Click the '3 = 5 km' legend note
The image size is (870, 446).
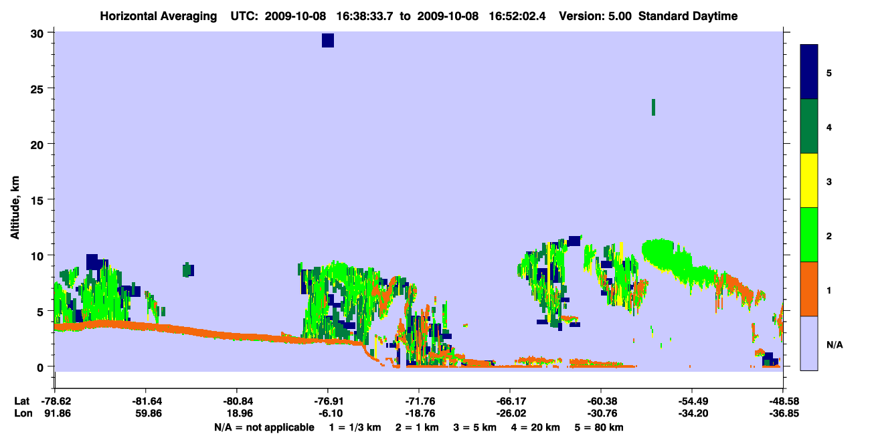[474, 427]
